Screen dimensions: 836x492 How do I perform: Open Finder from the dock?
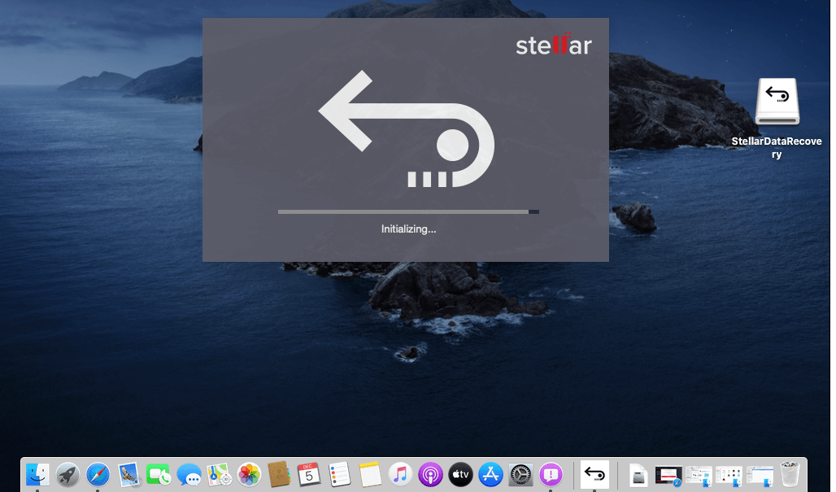pos(38,474)
